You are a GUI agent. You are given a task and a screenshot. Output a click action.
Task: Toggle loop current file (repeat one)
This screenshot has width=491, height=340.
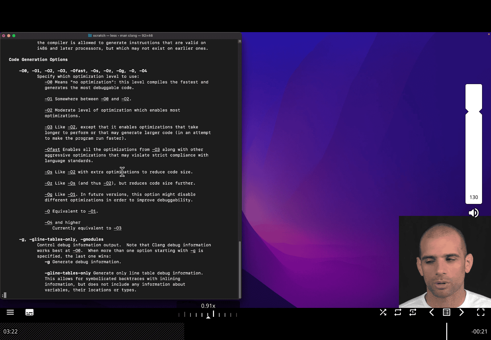click(x=413, y=312)
